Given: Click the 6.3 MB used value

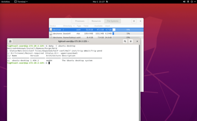Looking at the screenshot, I should pos(108,33).
